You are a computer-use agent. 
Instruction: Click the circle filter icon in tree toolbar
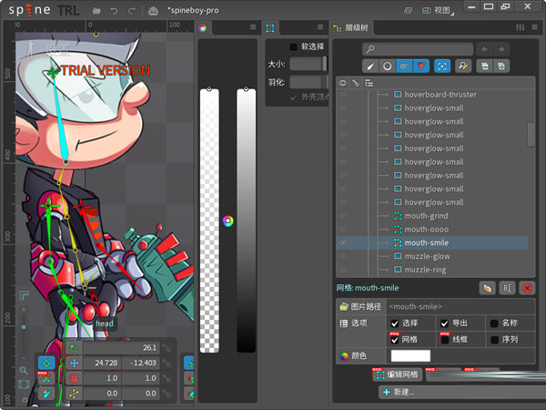[388, 67]
